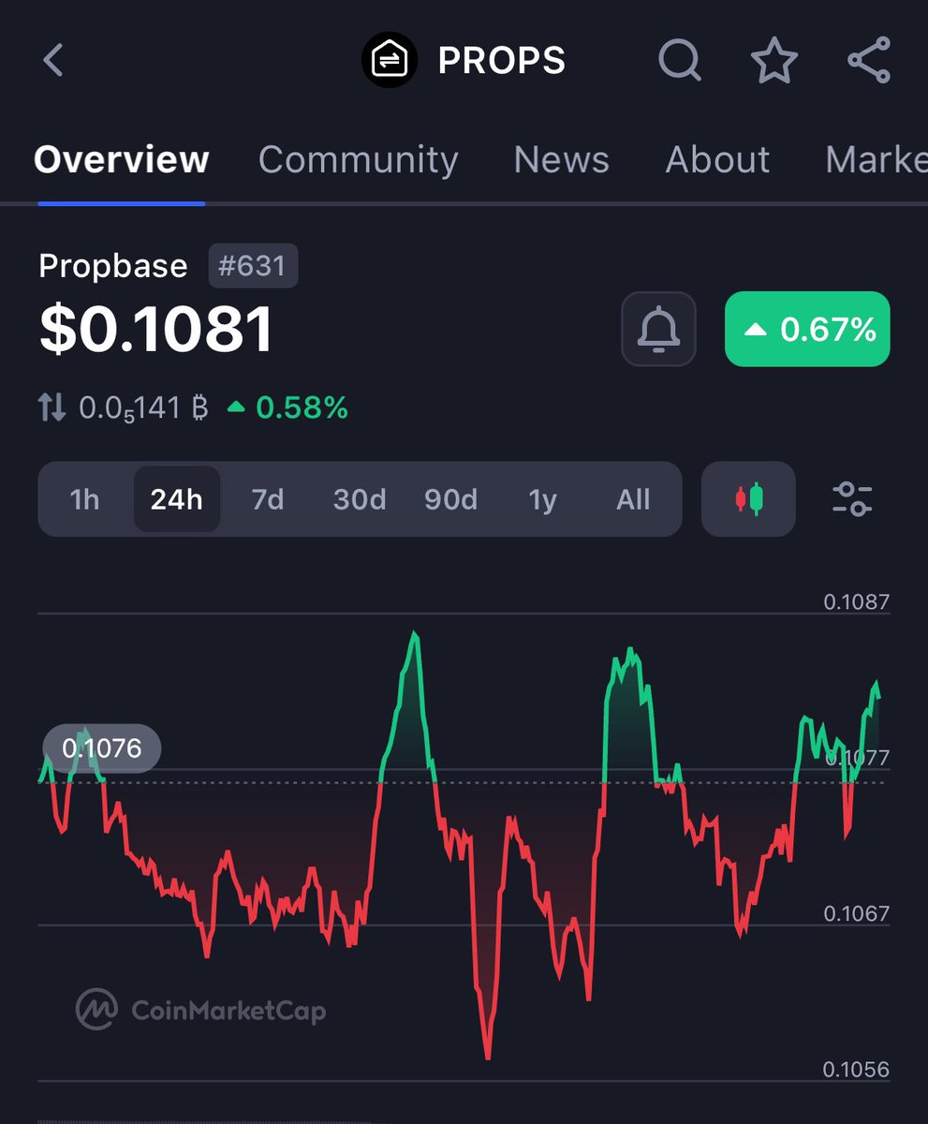The image size is (928, 1124).
Task: Open the News tab
Action: [562, 159]
